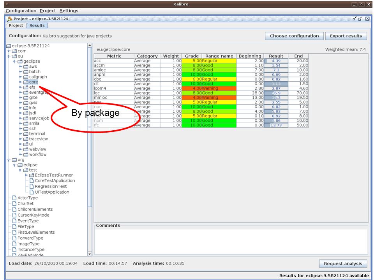Click the jsdl folder icon
Viewport: 374px width, 280px height.
tap(26, 113)
